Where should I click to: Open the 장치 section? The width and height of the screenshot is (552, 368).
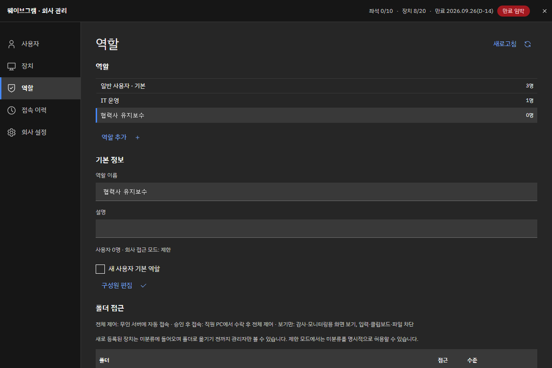point(40,66)
